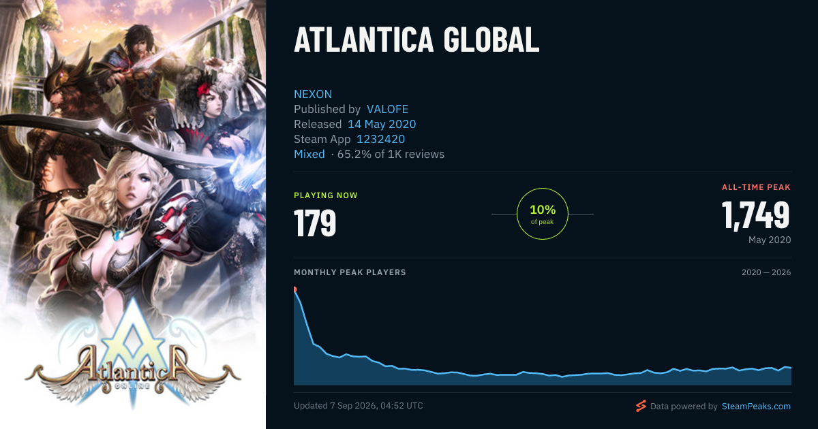Click the SteamPeaks logo icon

coord(641,407)
